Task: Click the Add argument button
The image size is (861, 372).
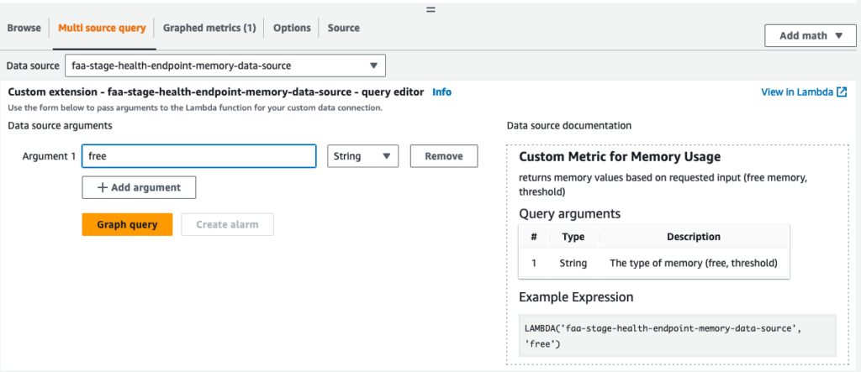Action: [139, 187]
